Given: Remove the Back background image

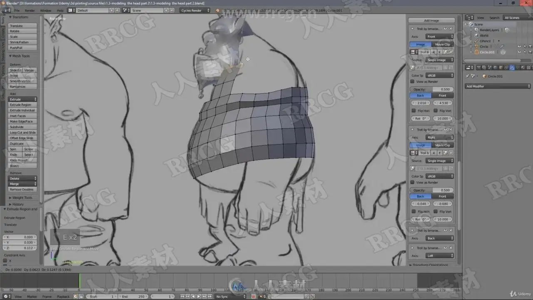Looking at the screenshot, I should [451, 230].
